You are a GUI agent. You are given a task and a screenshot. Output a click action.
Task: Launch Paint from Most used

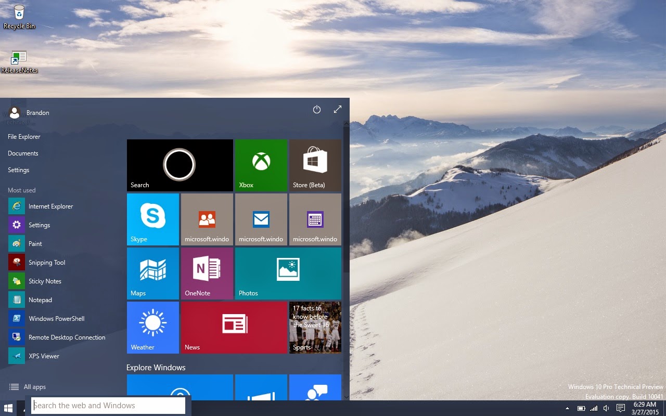(35, 243)
